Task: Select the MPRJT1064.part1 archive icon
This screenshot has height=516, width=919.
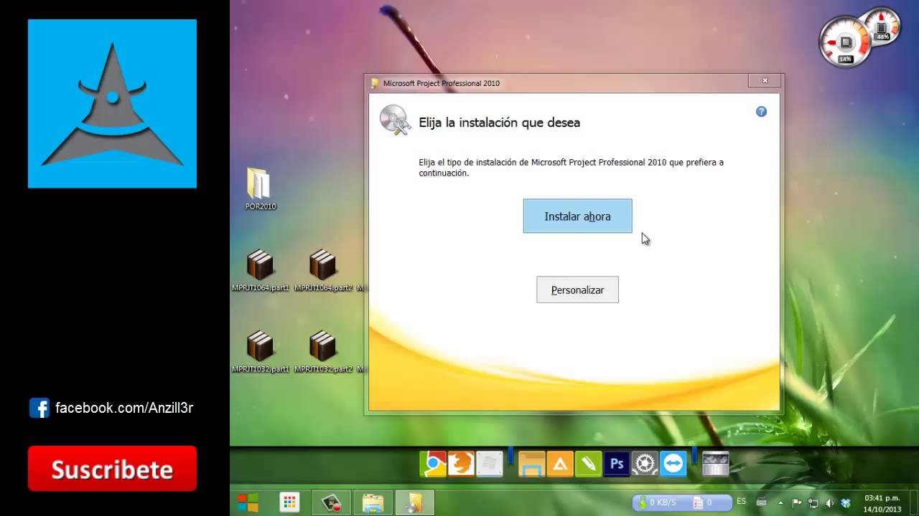Action: click(x=260, y=271)
